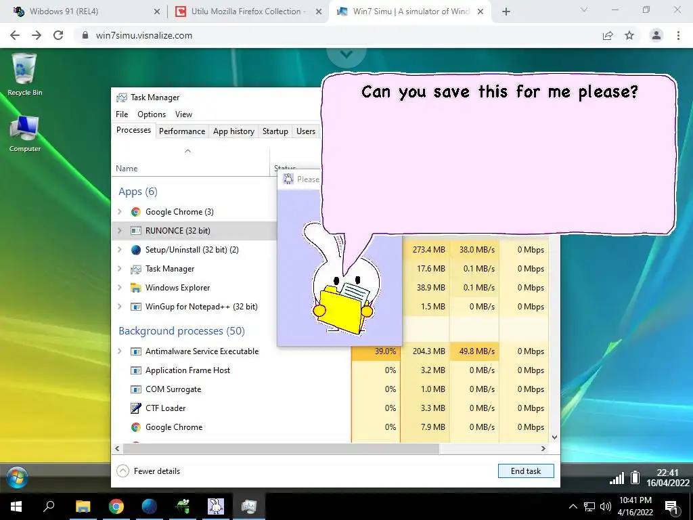This screenshot has height=520, width=693.
Task: Click the browser back arrow
Action: pos(15,35)
